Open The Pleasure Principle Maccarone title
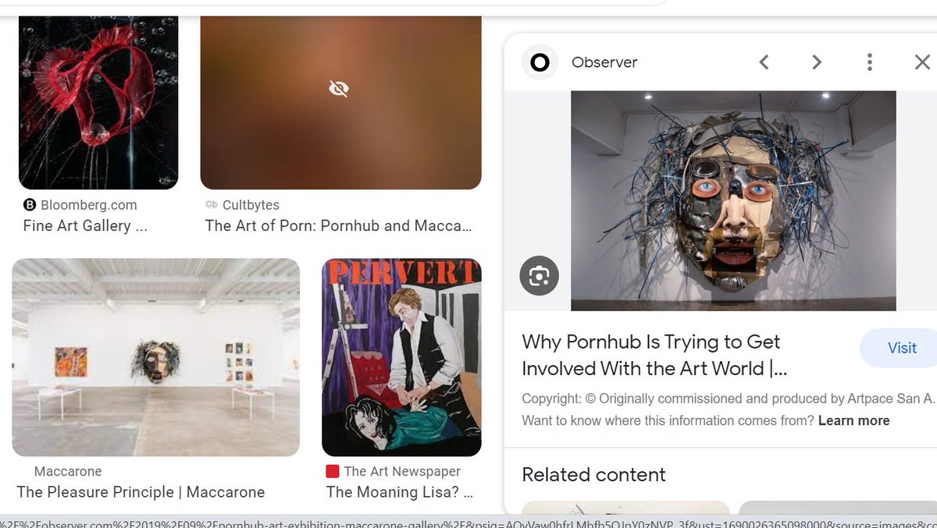The height and width of the screenshot is (528, 937). coord(141,492)
